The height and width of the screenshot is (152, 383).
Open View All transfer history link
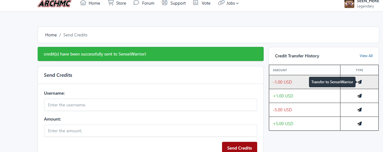[366, 56]
